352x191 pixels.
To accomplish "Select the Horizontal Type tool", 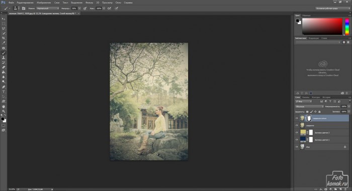I will click(4, 92).
